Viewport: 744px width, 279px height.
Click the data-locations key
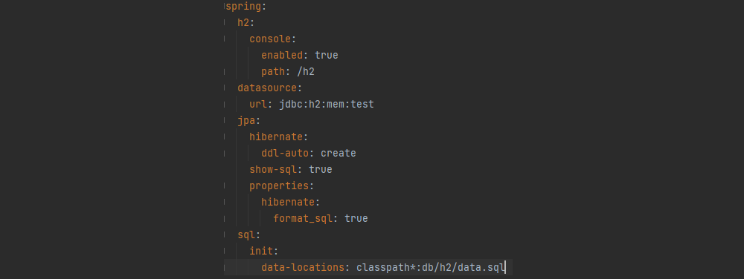(x=303, y=268)
